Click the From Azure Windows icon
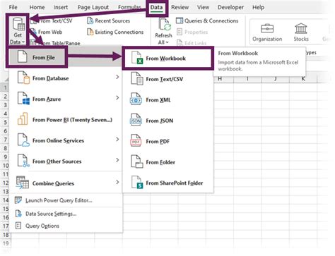This screenshot has height=256, width=335. (23, 99)
